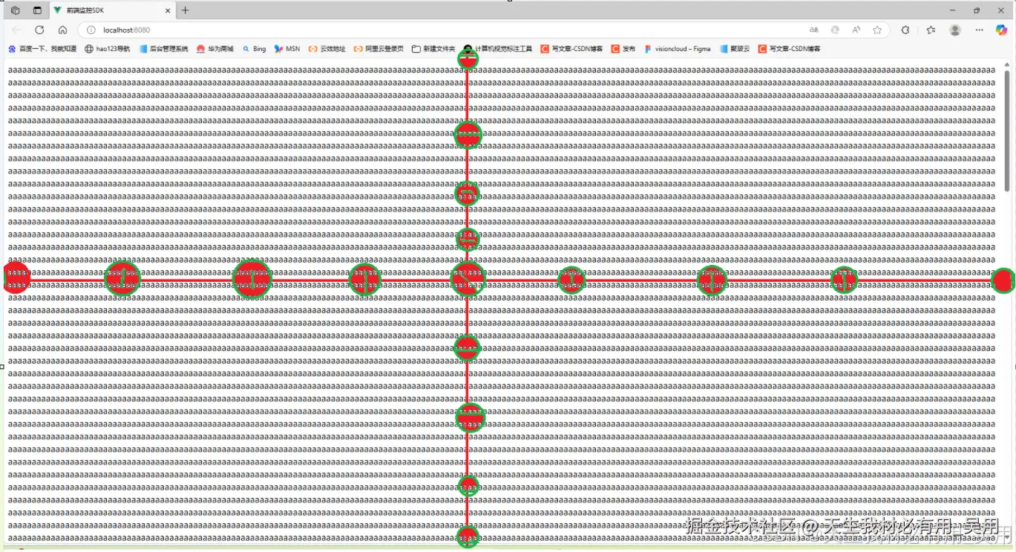Activate the read aloud icon
Viewport: 1016px width, 552px height.
[856, 30]
